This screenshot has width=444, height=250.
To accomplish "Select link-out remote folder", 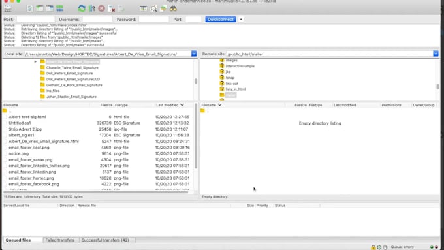I will [232, 84].
